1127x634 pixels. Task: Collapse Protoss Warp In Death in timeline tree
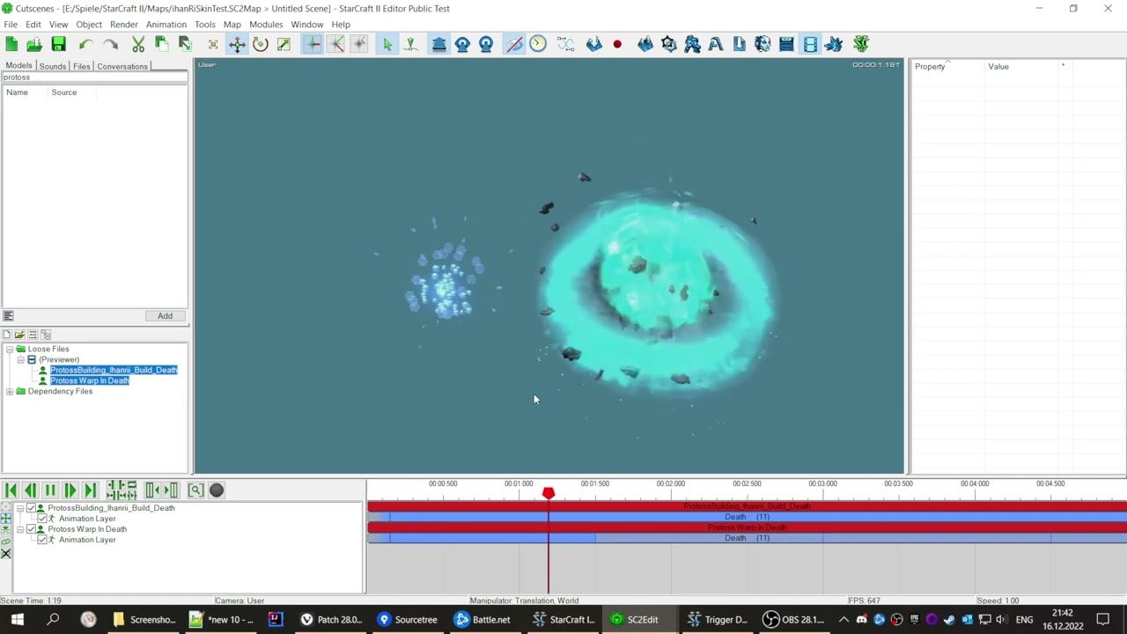click(x=20, y=529)
